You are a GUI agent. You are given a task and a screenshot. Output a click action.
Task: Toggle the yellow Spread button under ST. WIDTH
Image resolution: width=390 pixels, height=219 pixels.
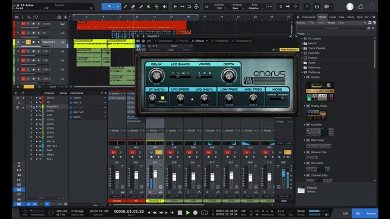[x=163, y=98]
